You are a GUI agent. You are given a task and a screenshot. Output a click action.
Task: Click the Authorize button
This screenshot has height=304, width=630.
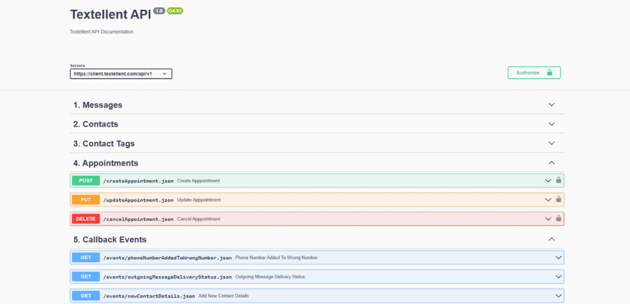point(534,72)
